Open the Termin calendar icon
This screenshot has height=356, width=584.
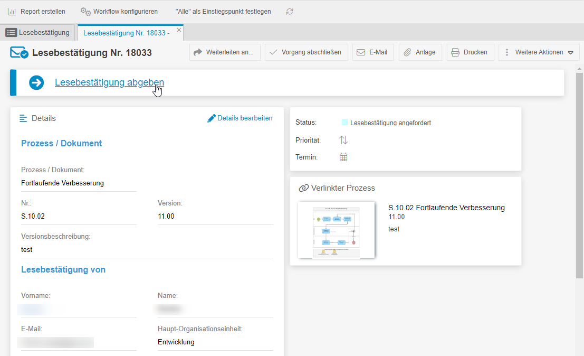pyautogui.click(x=343, y=157)
